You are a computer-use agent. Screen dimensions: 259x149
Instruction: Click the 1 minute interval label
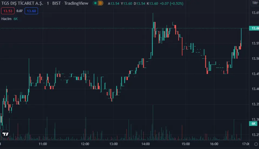pyautogui.click(x=48, y=4)
